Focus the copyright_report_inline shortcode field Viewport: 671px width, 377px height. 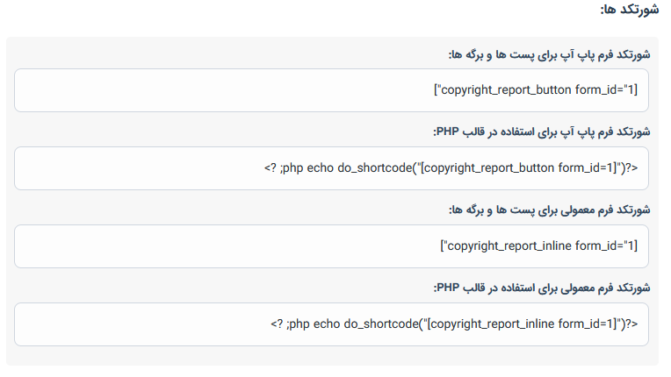331,246
